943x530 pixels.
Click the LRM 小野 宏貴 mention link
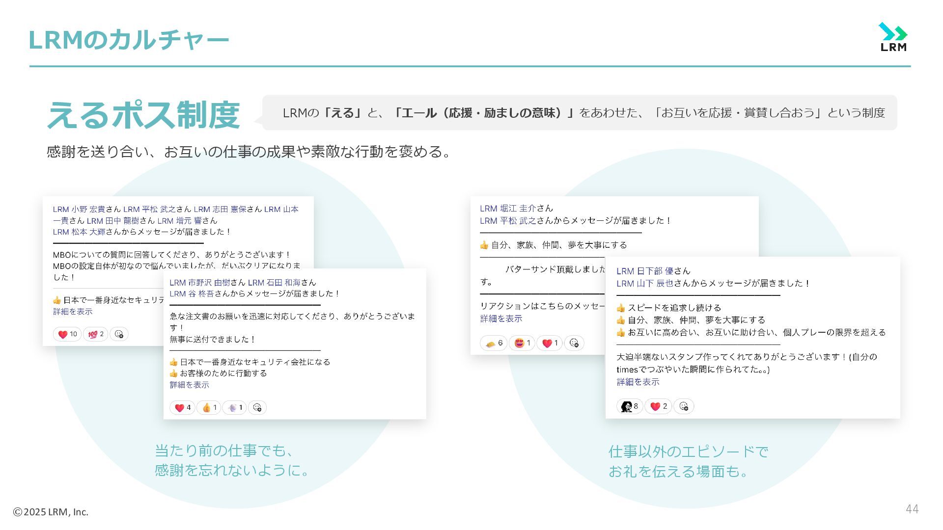click(x=79, y=209)
